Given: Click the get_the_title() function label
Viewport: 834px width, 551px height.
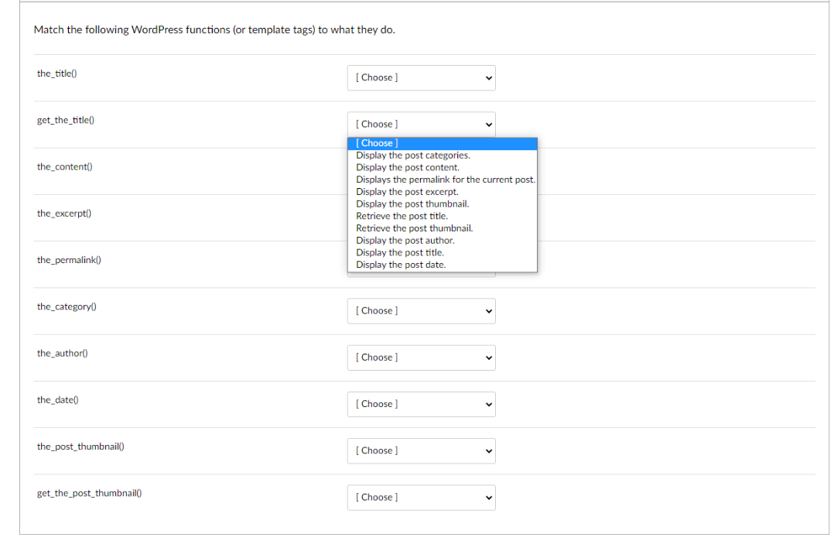Looking at the screenshot, I should coord(66,120).
